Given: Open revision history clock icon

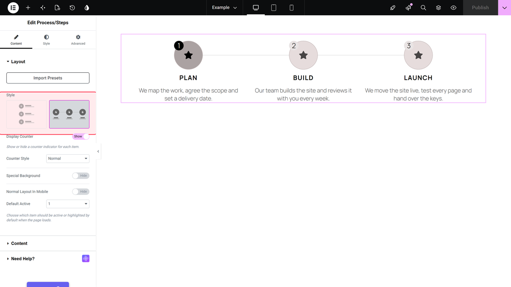Looking at the screenshot, I should (72, 8).
